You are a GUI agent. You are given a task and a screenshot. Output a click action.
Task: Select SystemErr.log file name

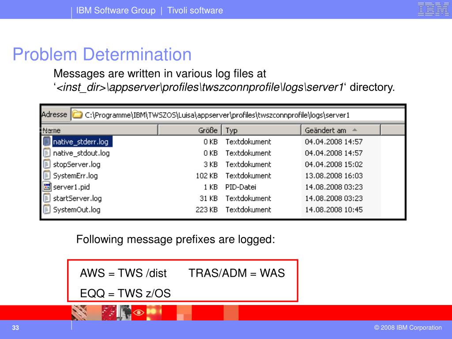click(x=75, y=176)
